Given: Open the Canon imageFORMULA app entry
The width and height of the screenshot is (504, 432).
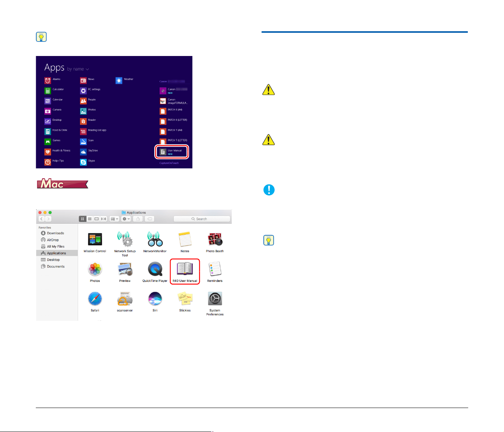Looking at the screenshot, I should pos(174,101).
